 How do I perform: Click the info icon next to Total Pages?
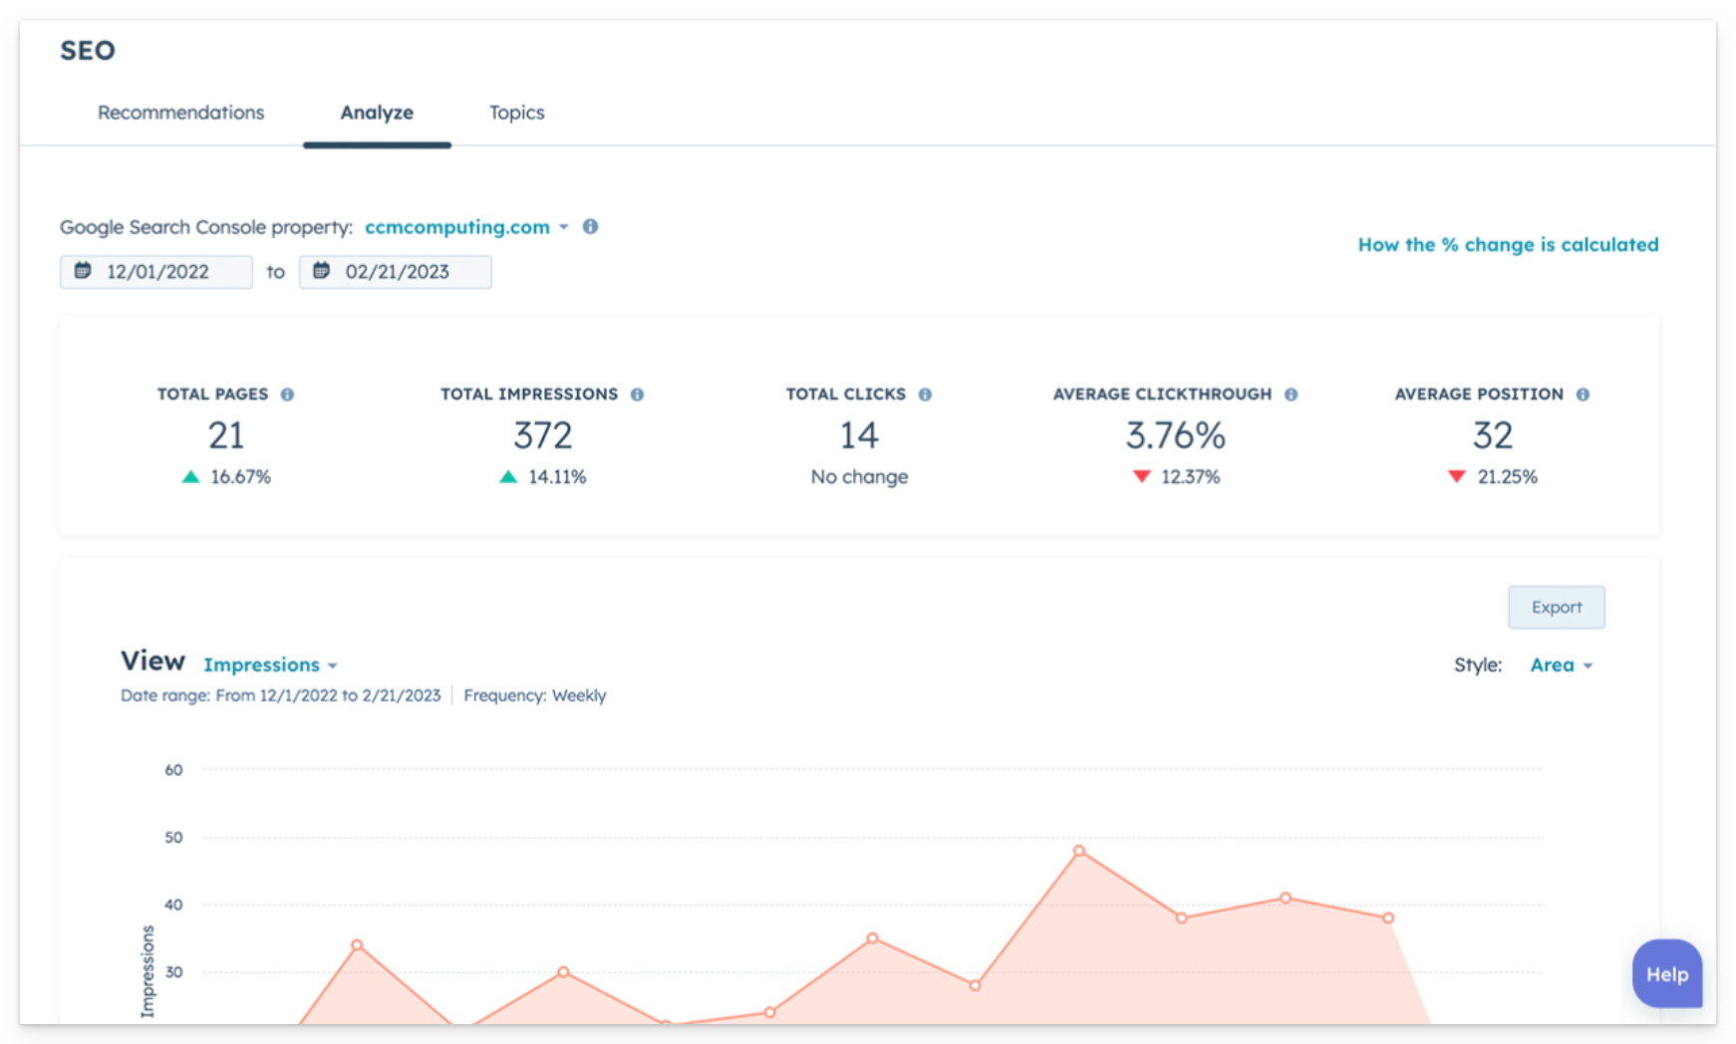288,393
